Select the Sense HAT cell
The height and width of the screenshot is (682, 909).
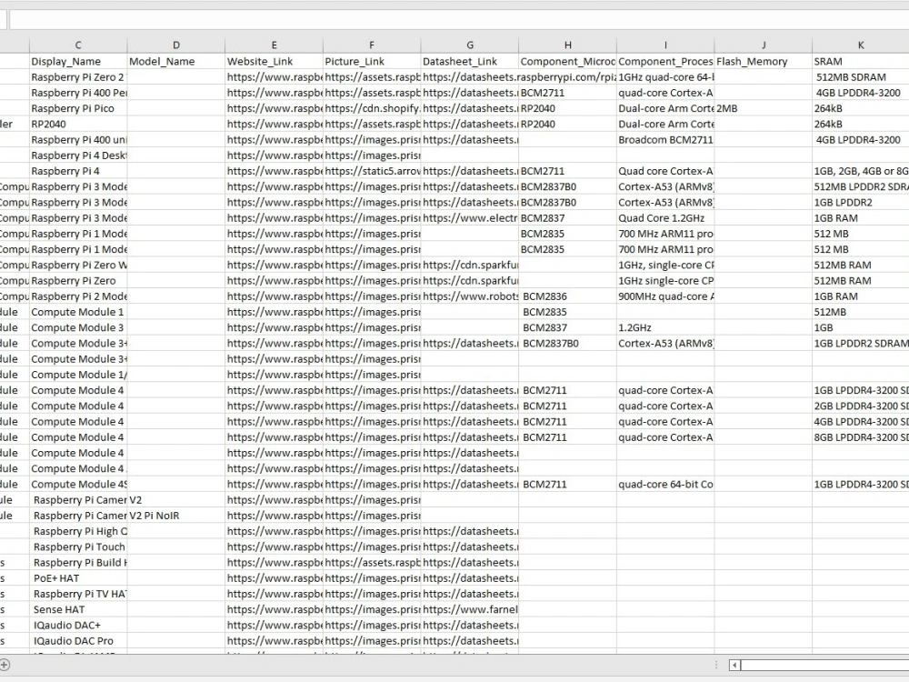tap(78, 609)
